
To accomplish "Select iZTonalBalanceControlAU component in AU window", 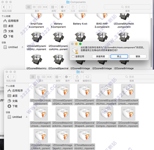I will coord(84,139).
